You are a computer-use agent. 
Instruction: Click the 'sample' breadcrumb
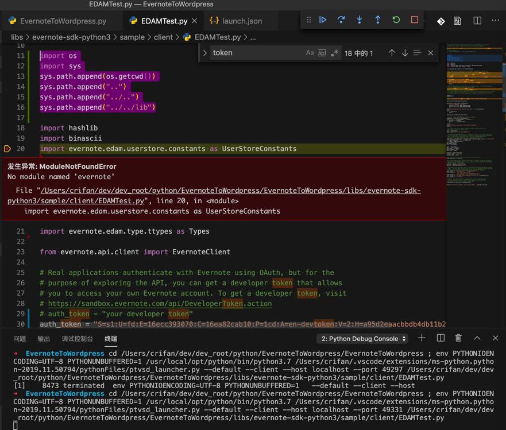click(x=132, y=37)
